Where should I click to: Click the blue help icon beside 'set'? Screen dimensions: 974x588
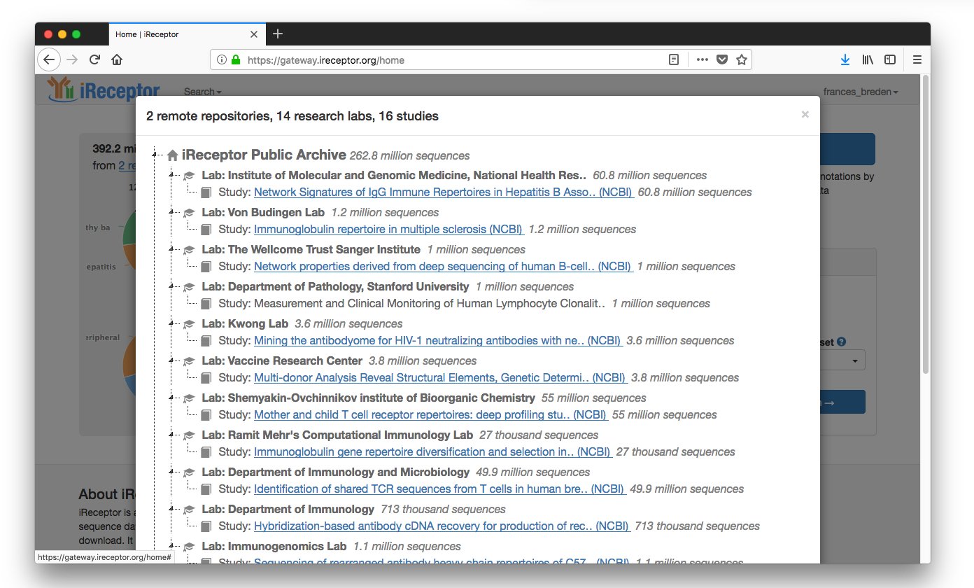click(841, 342)
